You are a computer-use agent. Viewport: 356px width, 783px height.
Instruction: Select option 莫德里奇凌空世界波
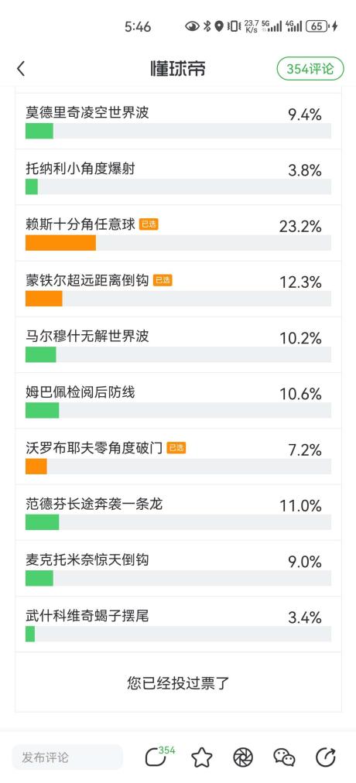178,121
